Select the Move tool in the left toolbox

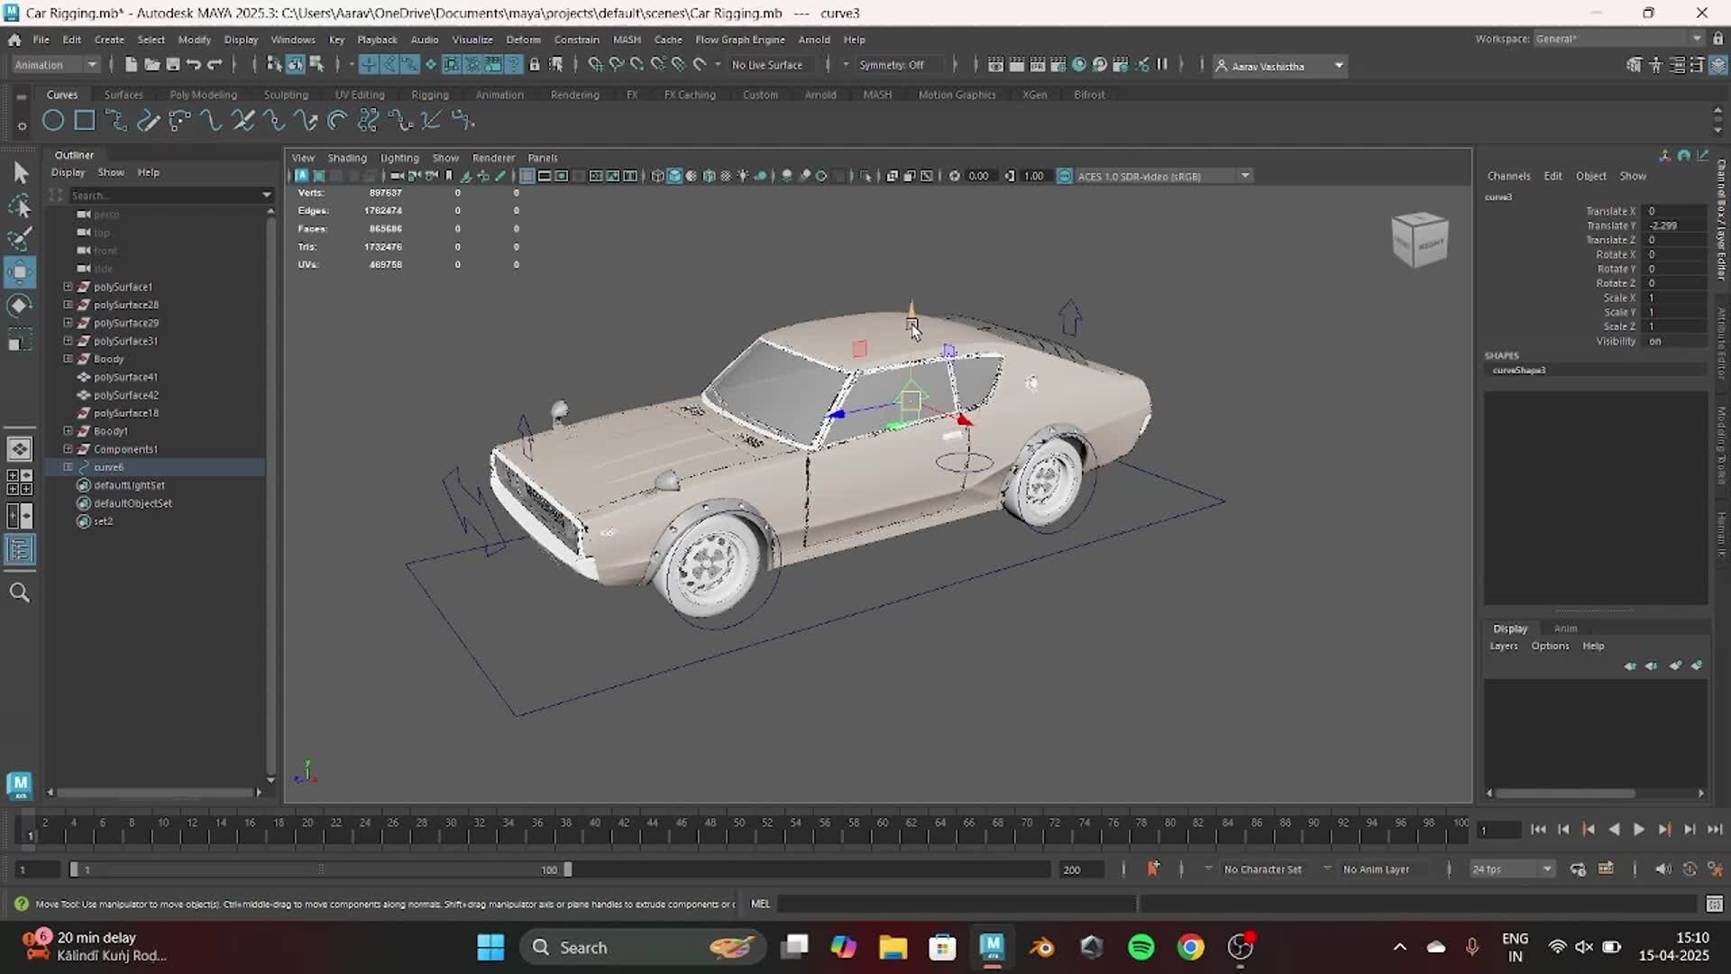pyautogui.click(x=20, y=271)
